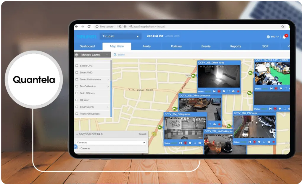Viewport: 303px width, 185px height.
Task: Click the CCTV_208_PTZ Area video feed
Action: pos(254,127)
